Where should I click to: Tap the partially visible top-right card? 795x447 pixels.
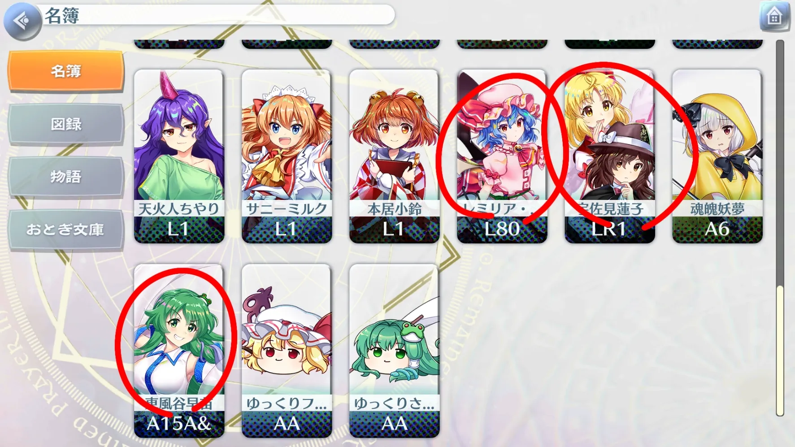(717, 44)
